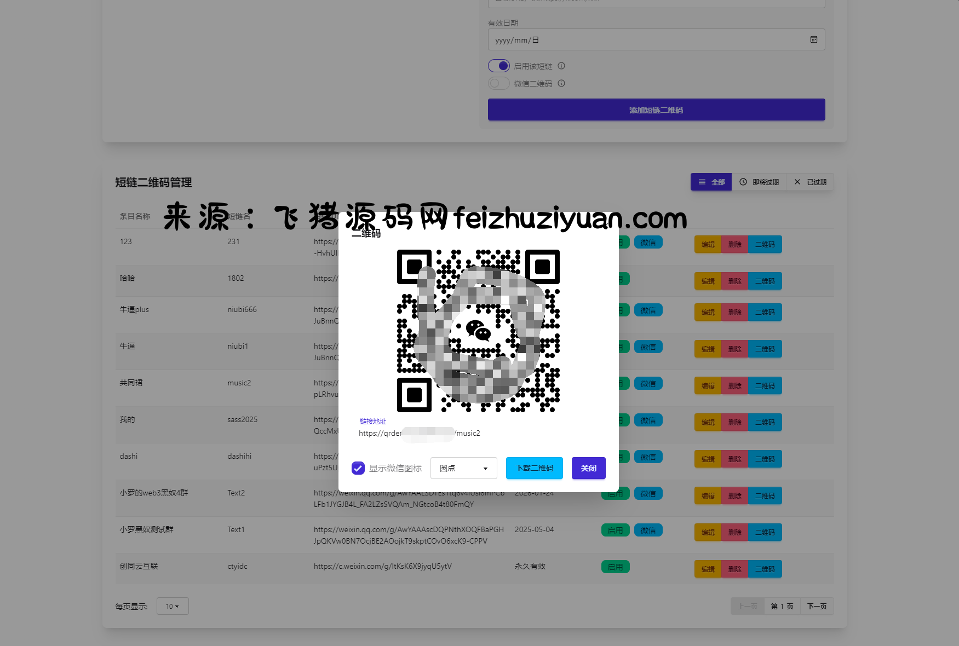Click 添加短链二维码 submit button

click(656, 110)
